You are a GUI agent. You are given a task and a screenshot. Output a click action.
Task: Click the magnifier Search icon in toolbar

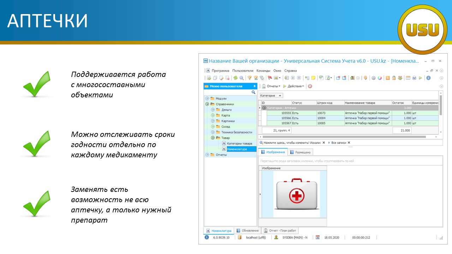pyautogui.click(x=242, y=78)
